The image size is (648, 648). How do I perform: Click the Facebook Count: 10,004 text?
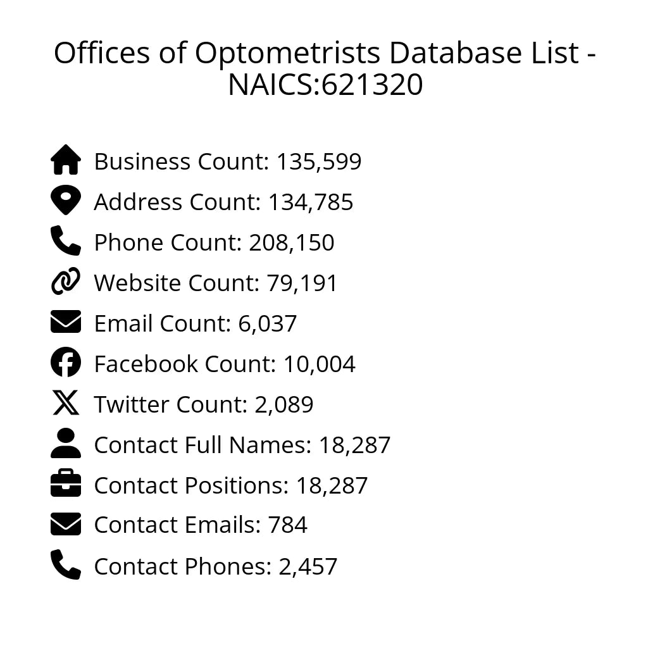(225, 364)
